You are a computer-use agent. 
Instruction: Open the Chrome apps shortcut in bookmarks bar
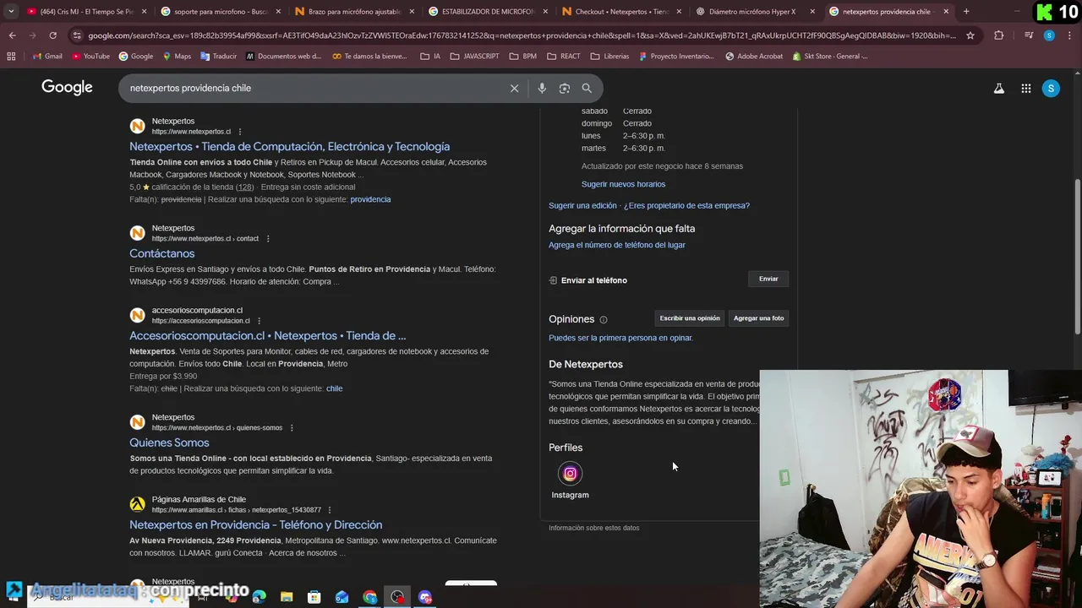11,56
